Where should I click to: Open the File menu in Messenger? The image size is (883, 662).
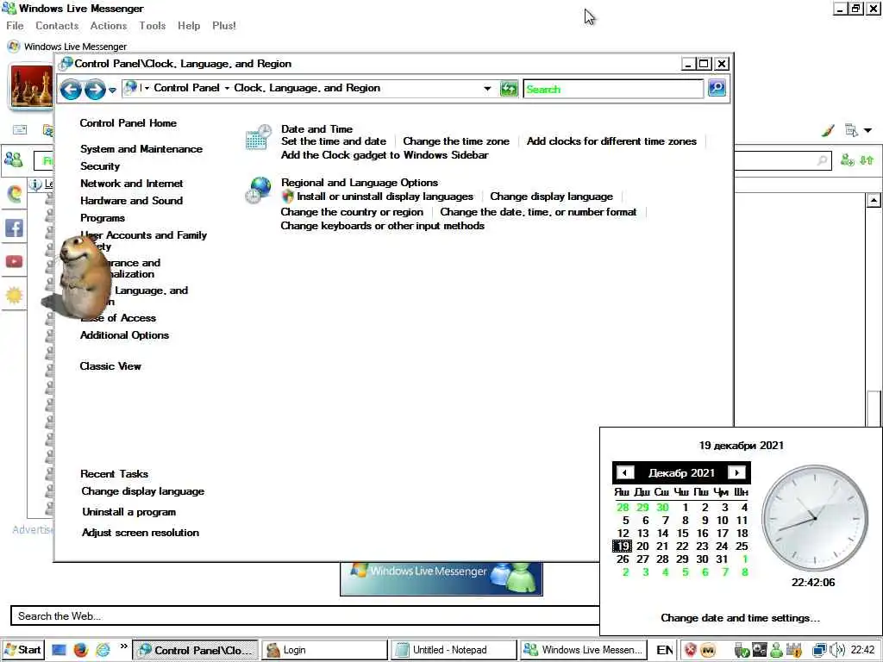[x=15, y=26]
